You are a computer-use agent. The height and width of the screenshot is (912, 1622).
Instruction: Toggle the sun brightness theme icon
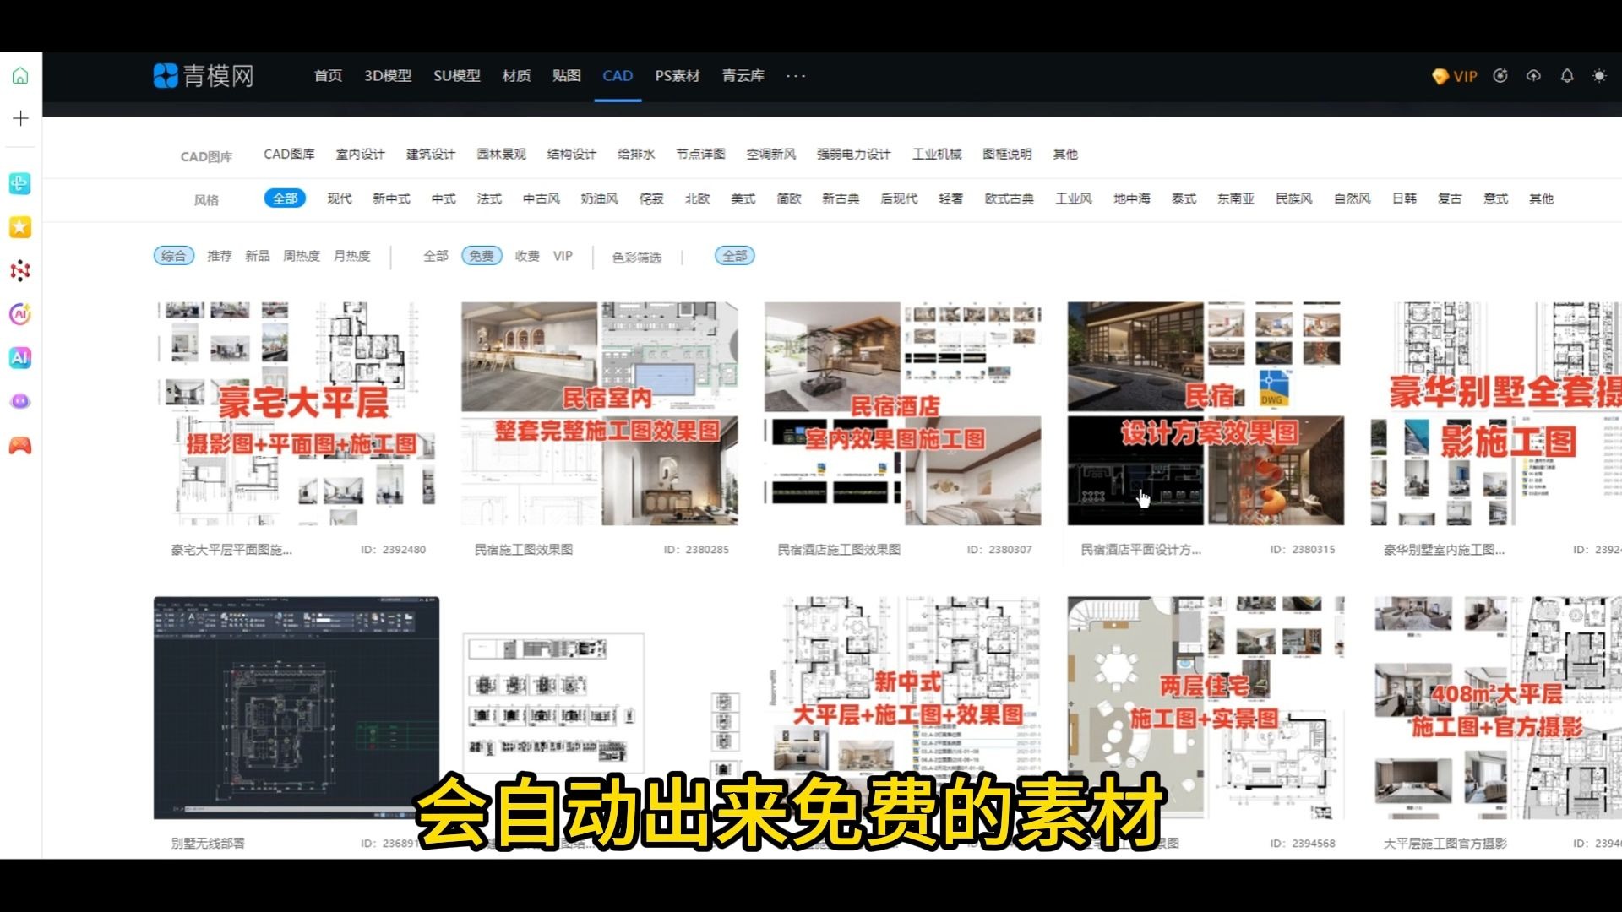point(1599,75)
